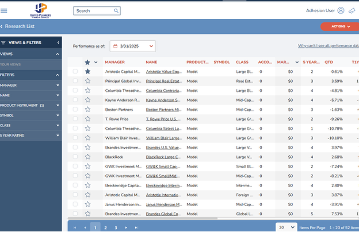Tick the Kayne Anderson row checkbox
The width and height of the screenshot is (359, 232).
pyautogui.click(x=75, y=100)
